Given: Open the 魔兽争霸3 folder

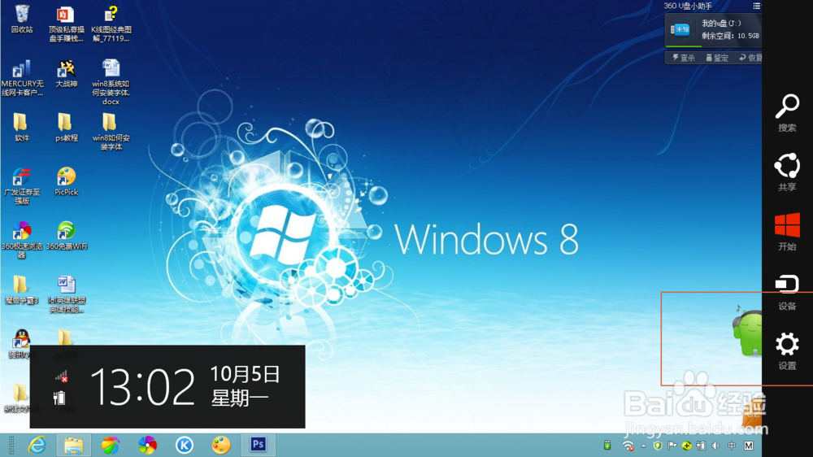Looking at the screenshot, I should [21, 289].
